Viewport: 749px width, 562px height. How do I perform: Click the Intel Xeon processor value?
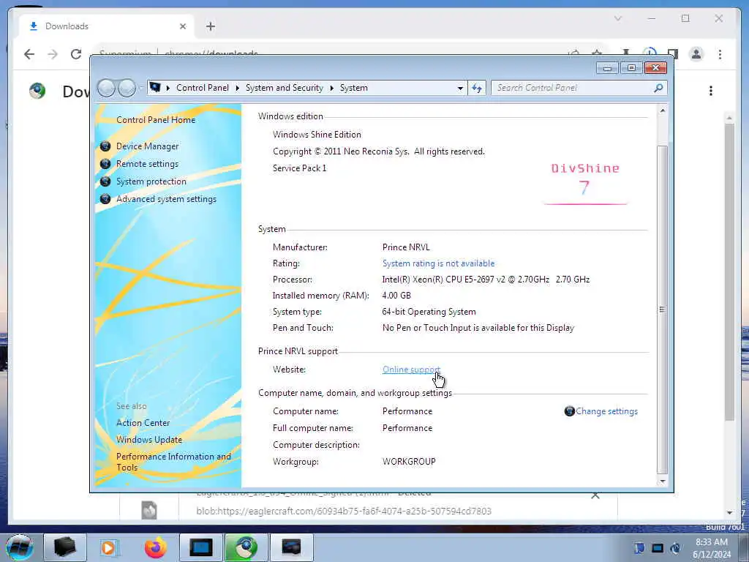tap(486, 280)
